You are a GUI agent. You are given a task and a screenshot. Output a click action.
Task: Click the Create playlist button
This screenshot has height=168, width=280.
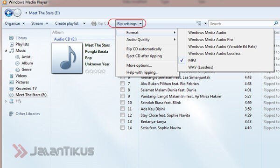click(67, 23)
